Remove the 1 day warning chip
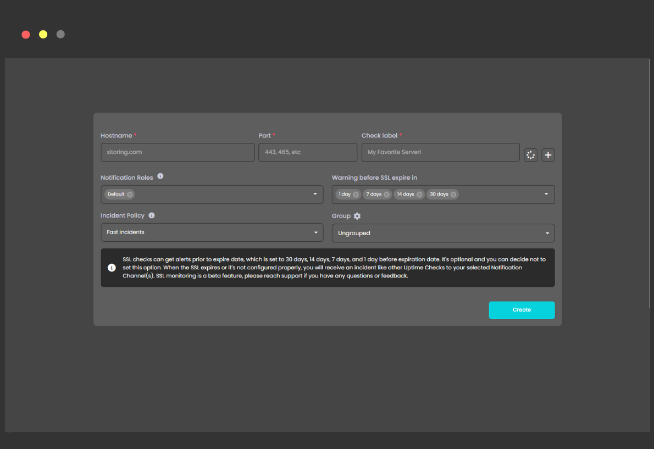This screenshot has height=449, width=654. tap(356, 195)
